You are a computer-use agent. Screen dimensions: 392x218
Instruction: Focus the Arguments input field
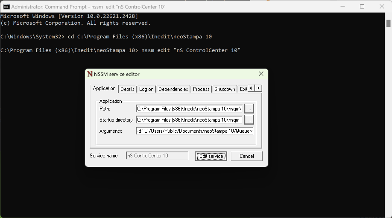[x=195, y=131]
